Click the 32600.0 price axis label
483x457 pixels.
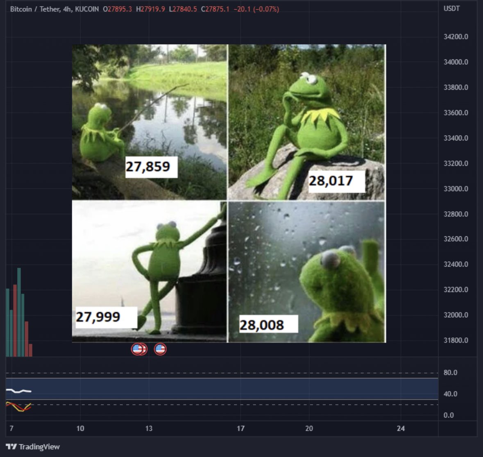456,239
